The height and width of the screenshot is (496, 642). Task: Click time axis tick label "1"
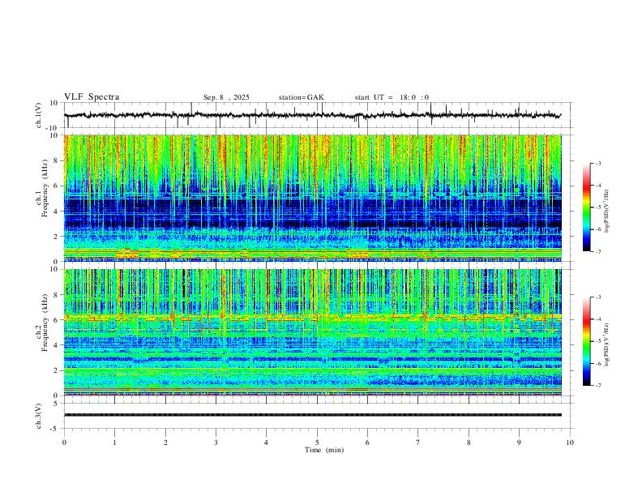[115, 443]
